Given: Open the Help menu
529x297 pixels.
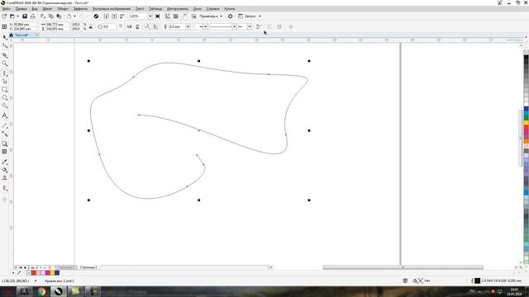Looking at the screenshot, I should click(213, 9).
